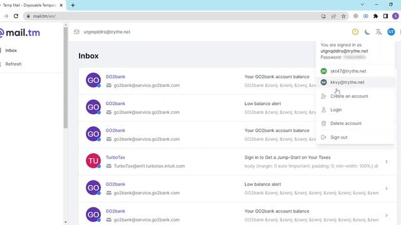The height and width of the screenshot is (225, 401).
Task: Toggle dark mode moon icon
Action: [367, 32]
